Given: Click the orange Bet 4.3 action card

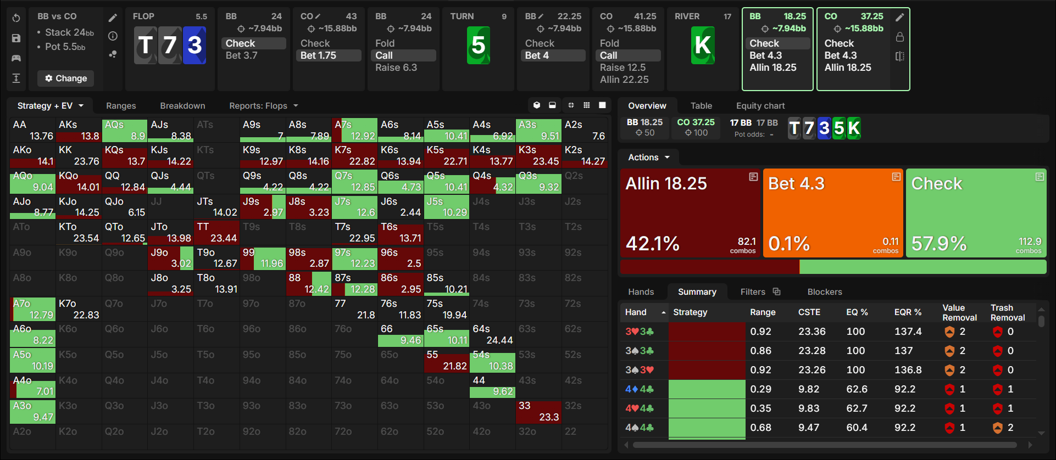Looking at the screenshot, I should tap(833, 213).
